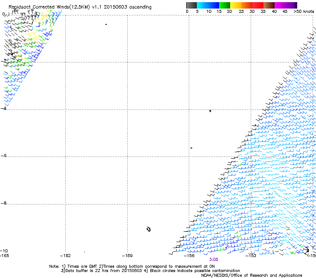316x278 pixels.
Task: Click the small island mark near -4 latitude
Action: coord(210,111)
